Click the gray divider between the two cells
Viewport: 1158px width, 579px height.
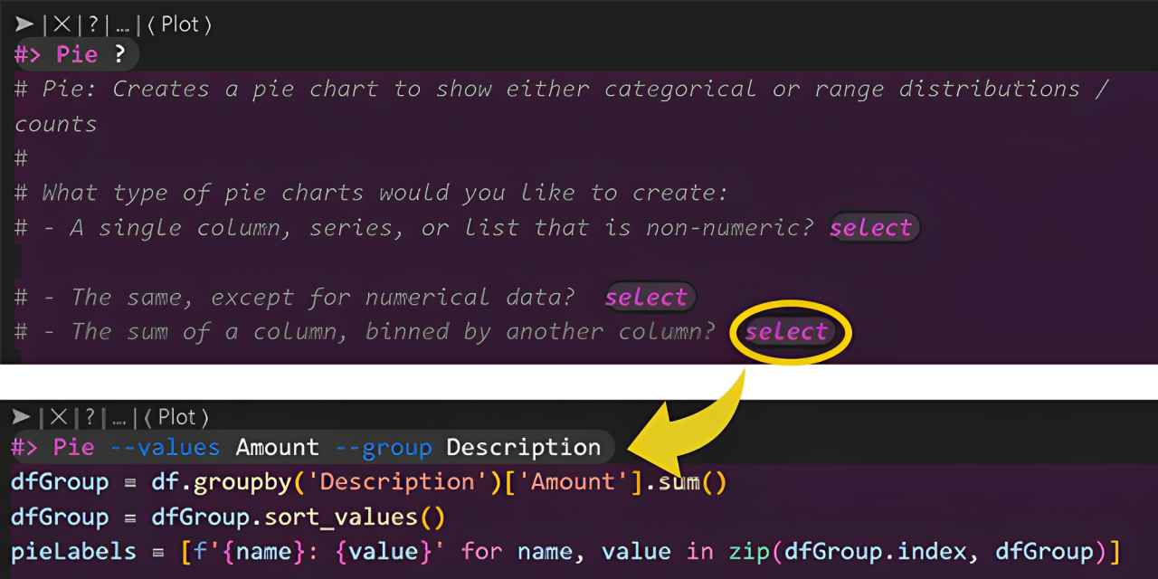click(x=579, y=381)
